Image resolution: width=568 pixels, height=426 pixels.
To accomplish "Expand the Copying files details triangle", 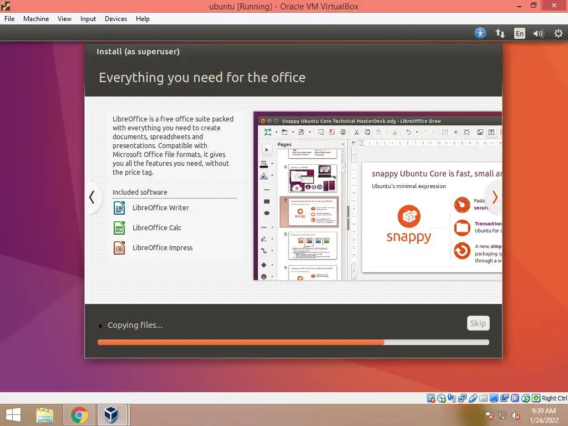I will (100, 326).
